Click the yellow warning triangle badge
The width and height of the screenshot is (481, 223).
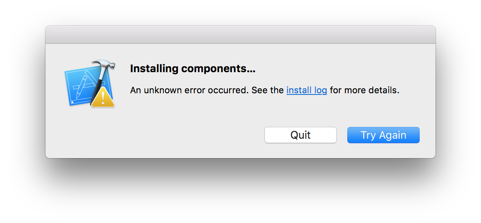click(x=102, y=98)
